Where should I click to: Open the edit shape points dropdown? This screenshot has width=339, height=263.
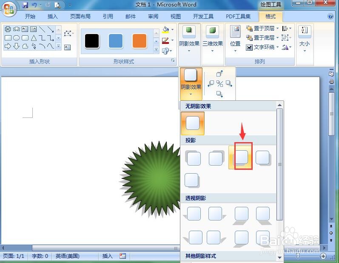tap(69, 33)
